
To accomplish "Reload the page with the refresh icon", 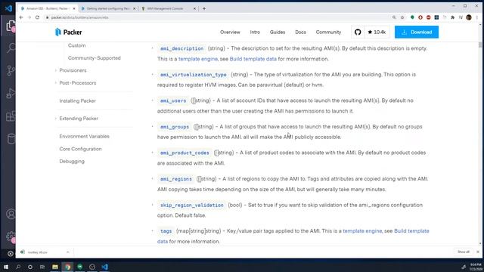I will 37,17.
